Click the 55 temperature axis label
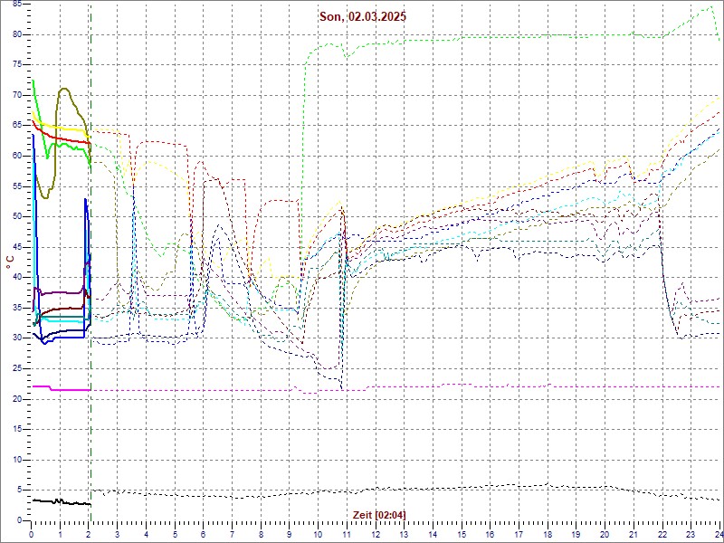The width and height of the screenshot is (724, 543). pyautogui.click(x=17, y=186)
